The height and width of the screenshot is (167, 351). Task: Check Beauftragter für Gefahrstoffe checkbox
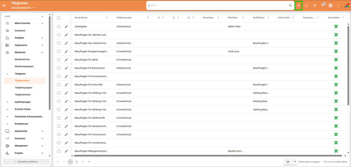59,118
